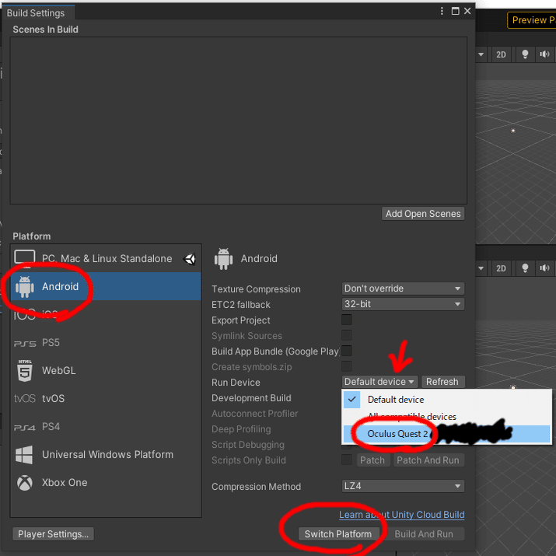Select PC, Mac & Linux Standalone platform
This screenshot has width=556, height=556.
coord(106,258)
